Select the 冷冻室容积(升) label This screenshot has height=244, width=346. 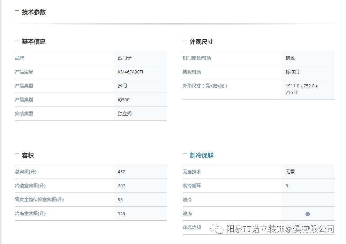[30, 213]
